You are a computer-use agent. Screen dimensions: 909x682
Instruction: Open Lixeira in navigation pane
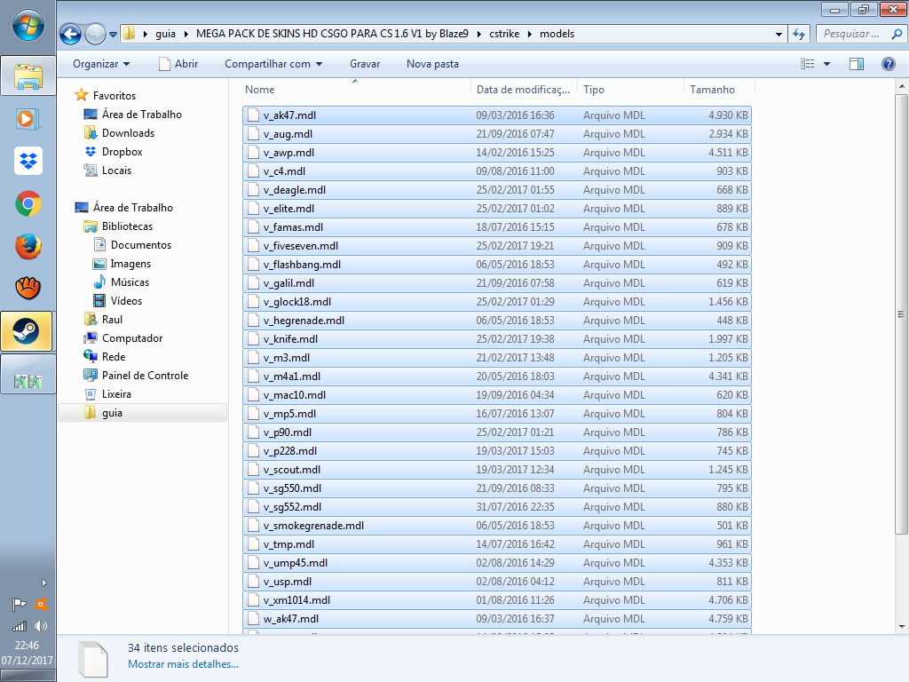pyautogui.click(x=116, y=393)
